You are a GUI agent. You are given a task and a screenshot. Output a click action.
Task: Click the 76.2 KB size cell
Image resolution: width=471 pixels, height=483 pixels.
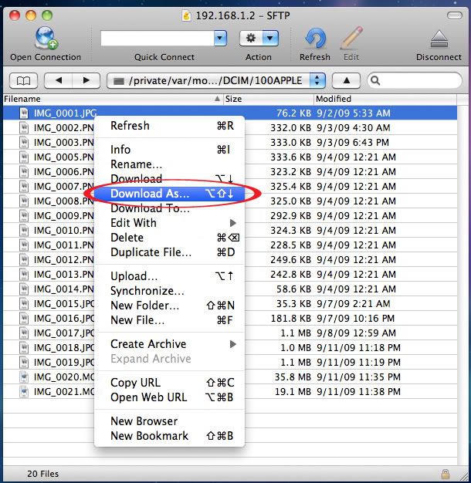coord(293,113)
